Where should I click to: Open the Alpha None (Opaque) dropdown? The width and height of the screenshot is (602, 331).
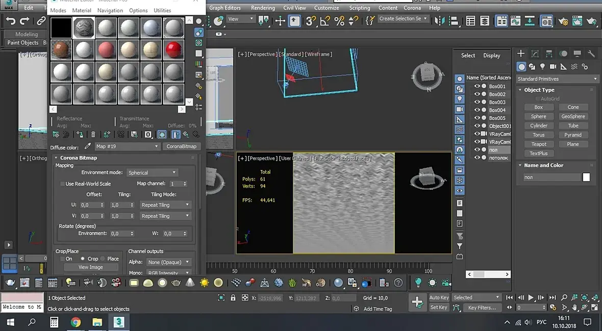pos(168,262)
